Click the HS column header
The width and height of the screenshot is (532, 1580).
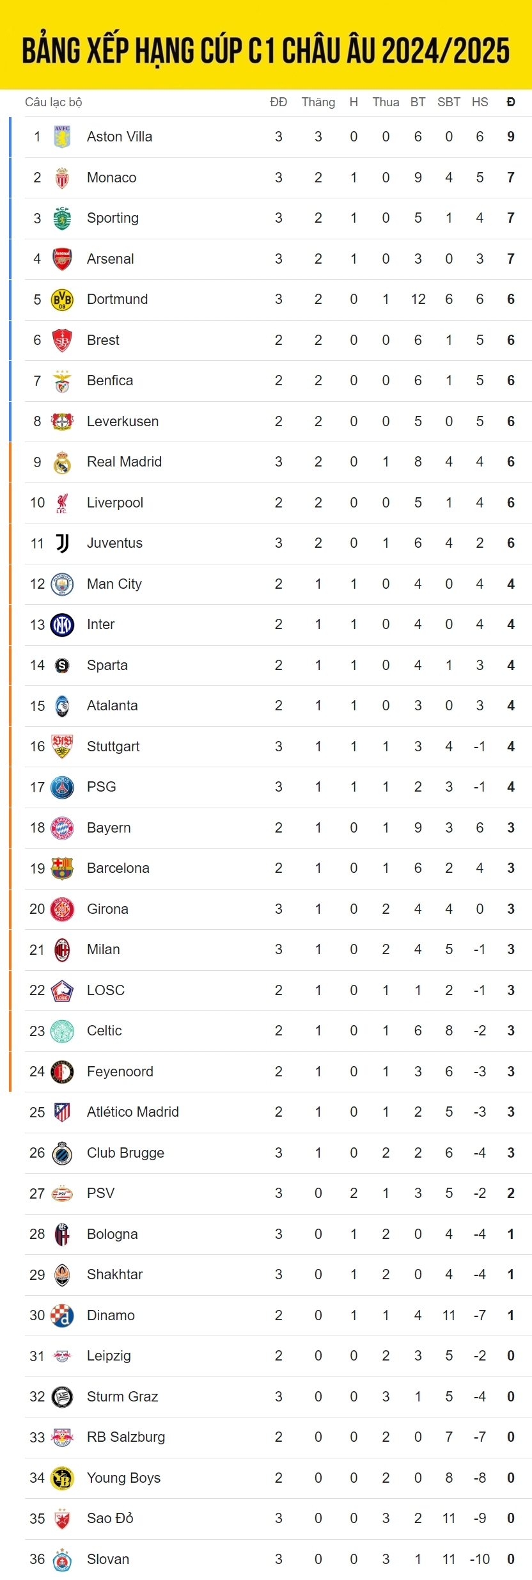coord(480,102)
